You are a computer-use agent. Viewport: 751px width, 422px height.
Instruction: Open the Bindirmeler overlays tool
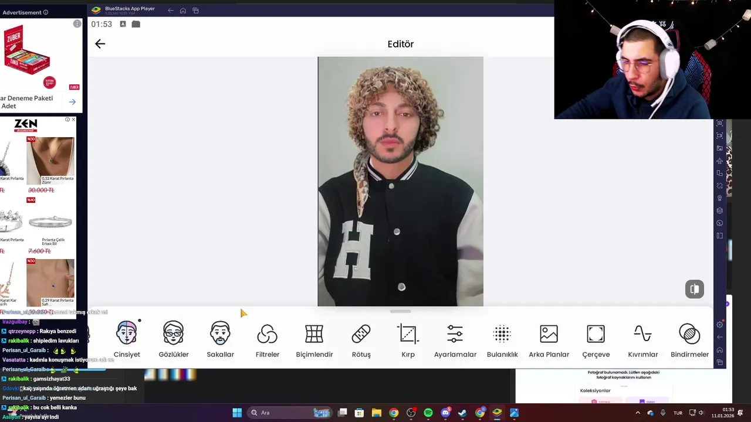[x=690, y=339]
